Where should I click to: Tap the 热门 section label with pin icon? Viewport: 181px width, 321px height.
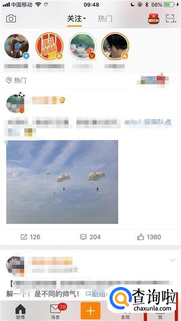click(x=16, y=80)
